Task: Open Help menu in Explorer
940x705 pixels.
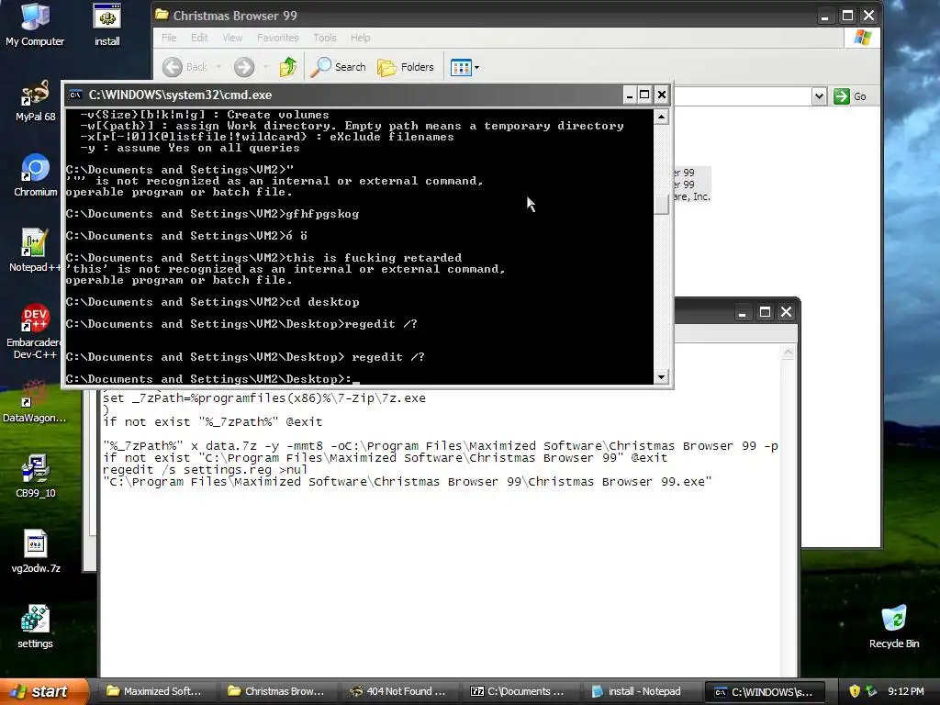Action: 360,38
